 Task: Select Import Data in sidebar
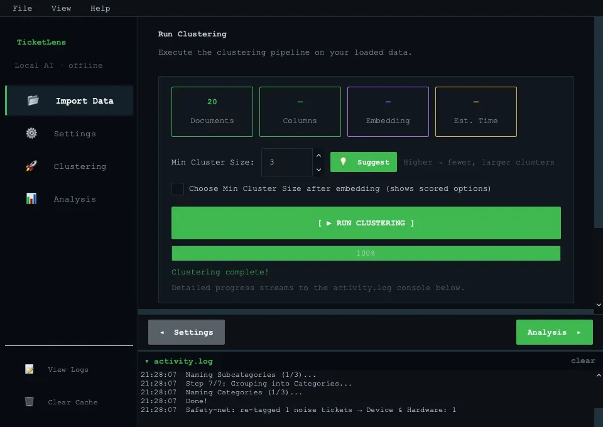pyautogui.click(x=70, y=100)
